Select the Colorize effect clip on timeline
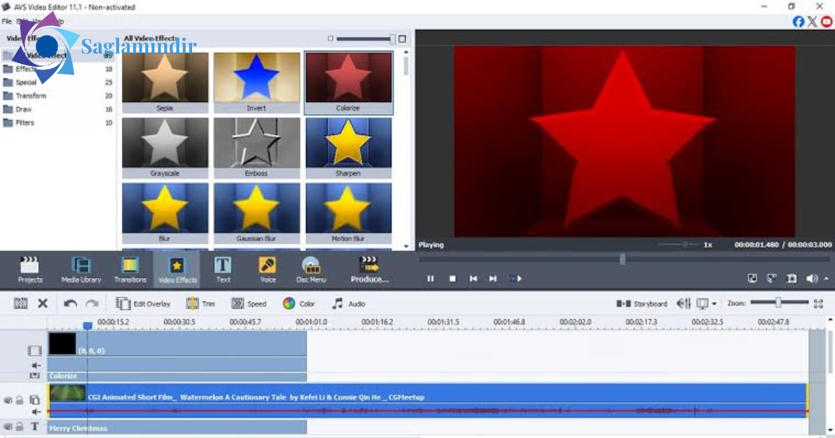Screen dimensions: 835x438 [x=177, y=375]
